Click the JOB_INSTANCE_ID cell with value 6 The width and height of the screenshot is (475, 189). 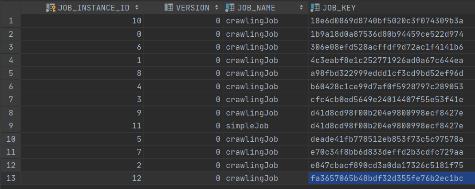click(82, 47)
